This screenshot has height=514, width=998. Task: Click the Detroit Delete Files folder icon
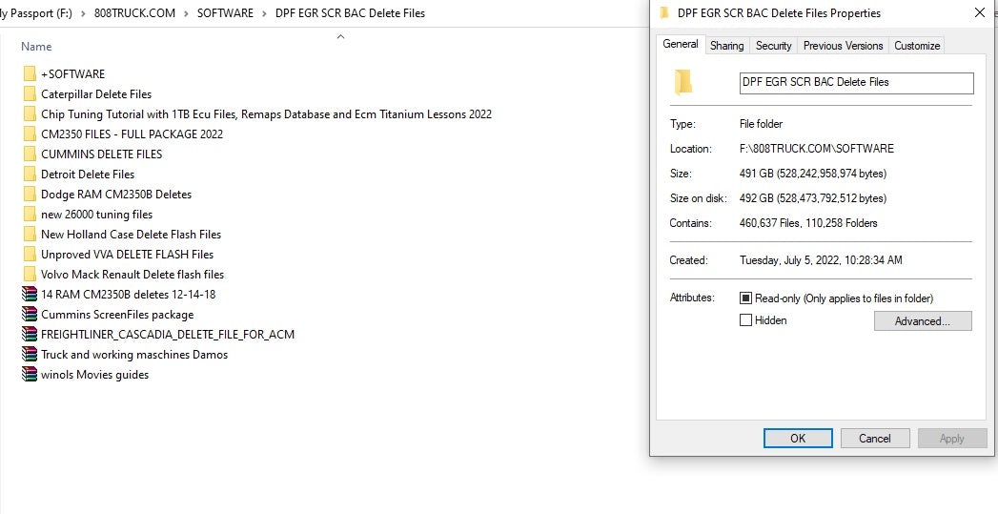tap(29, 175)
